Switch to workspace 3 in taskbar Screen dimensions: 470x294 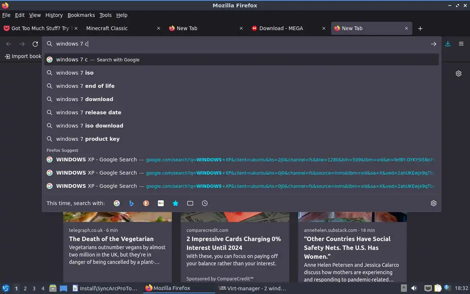tap(34, 288)
